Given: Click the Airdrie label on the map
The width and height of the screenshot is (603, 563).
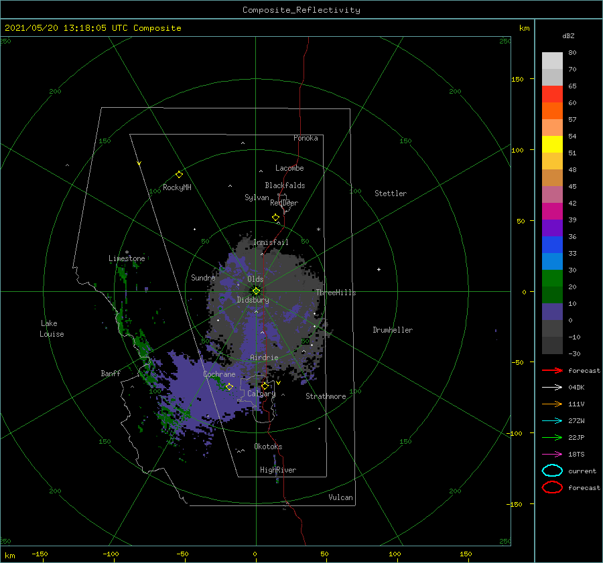Looking at the screenshot, I should point(264,357).
